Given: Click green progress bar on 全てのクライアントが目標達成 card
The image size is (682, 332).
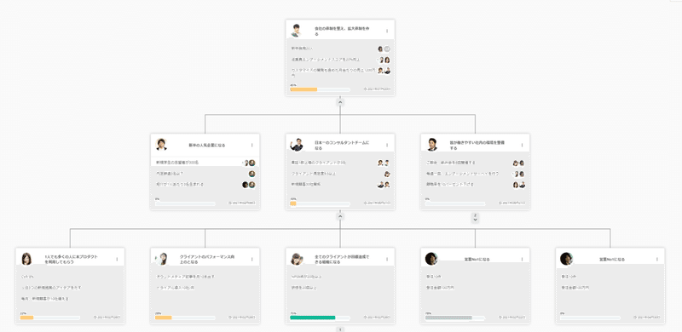Looking at the screenshot, I should [321, 318].
